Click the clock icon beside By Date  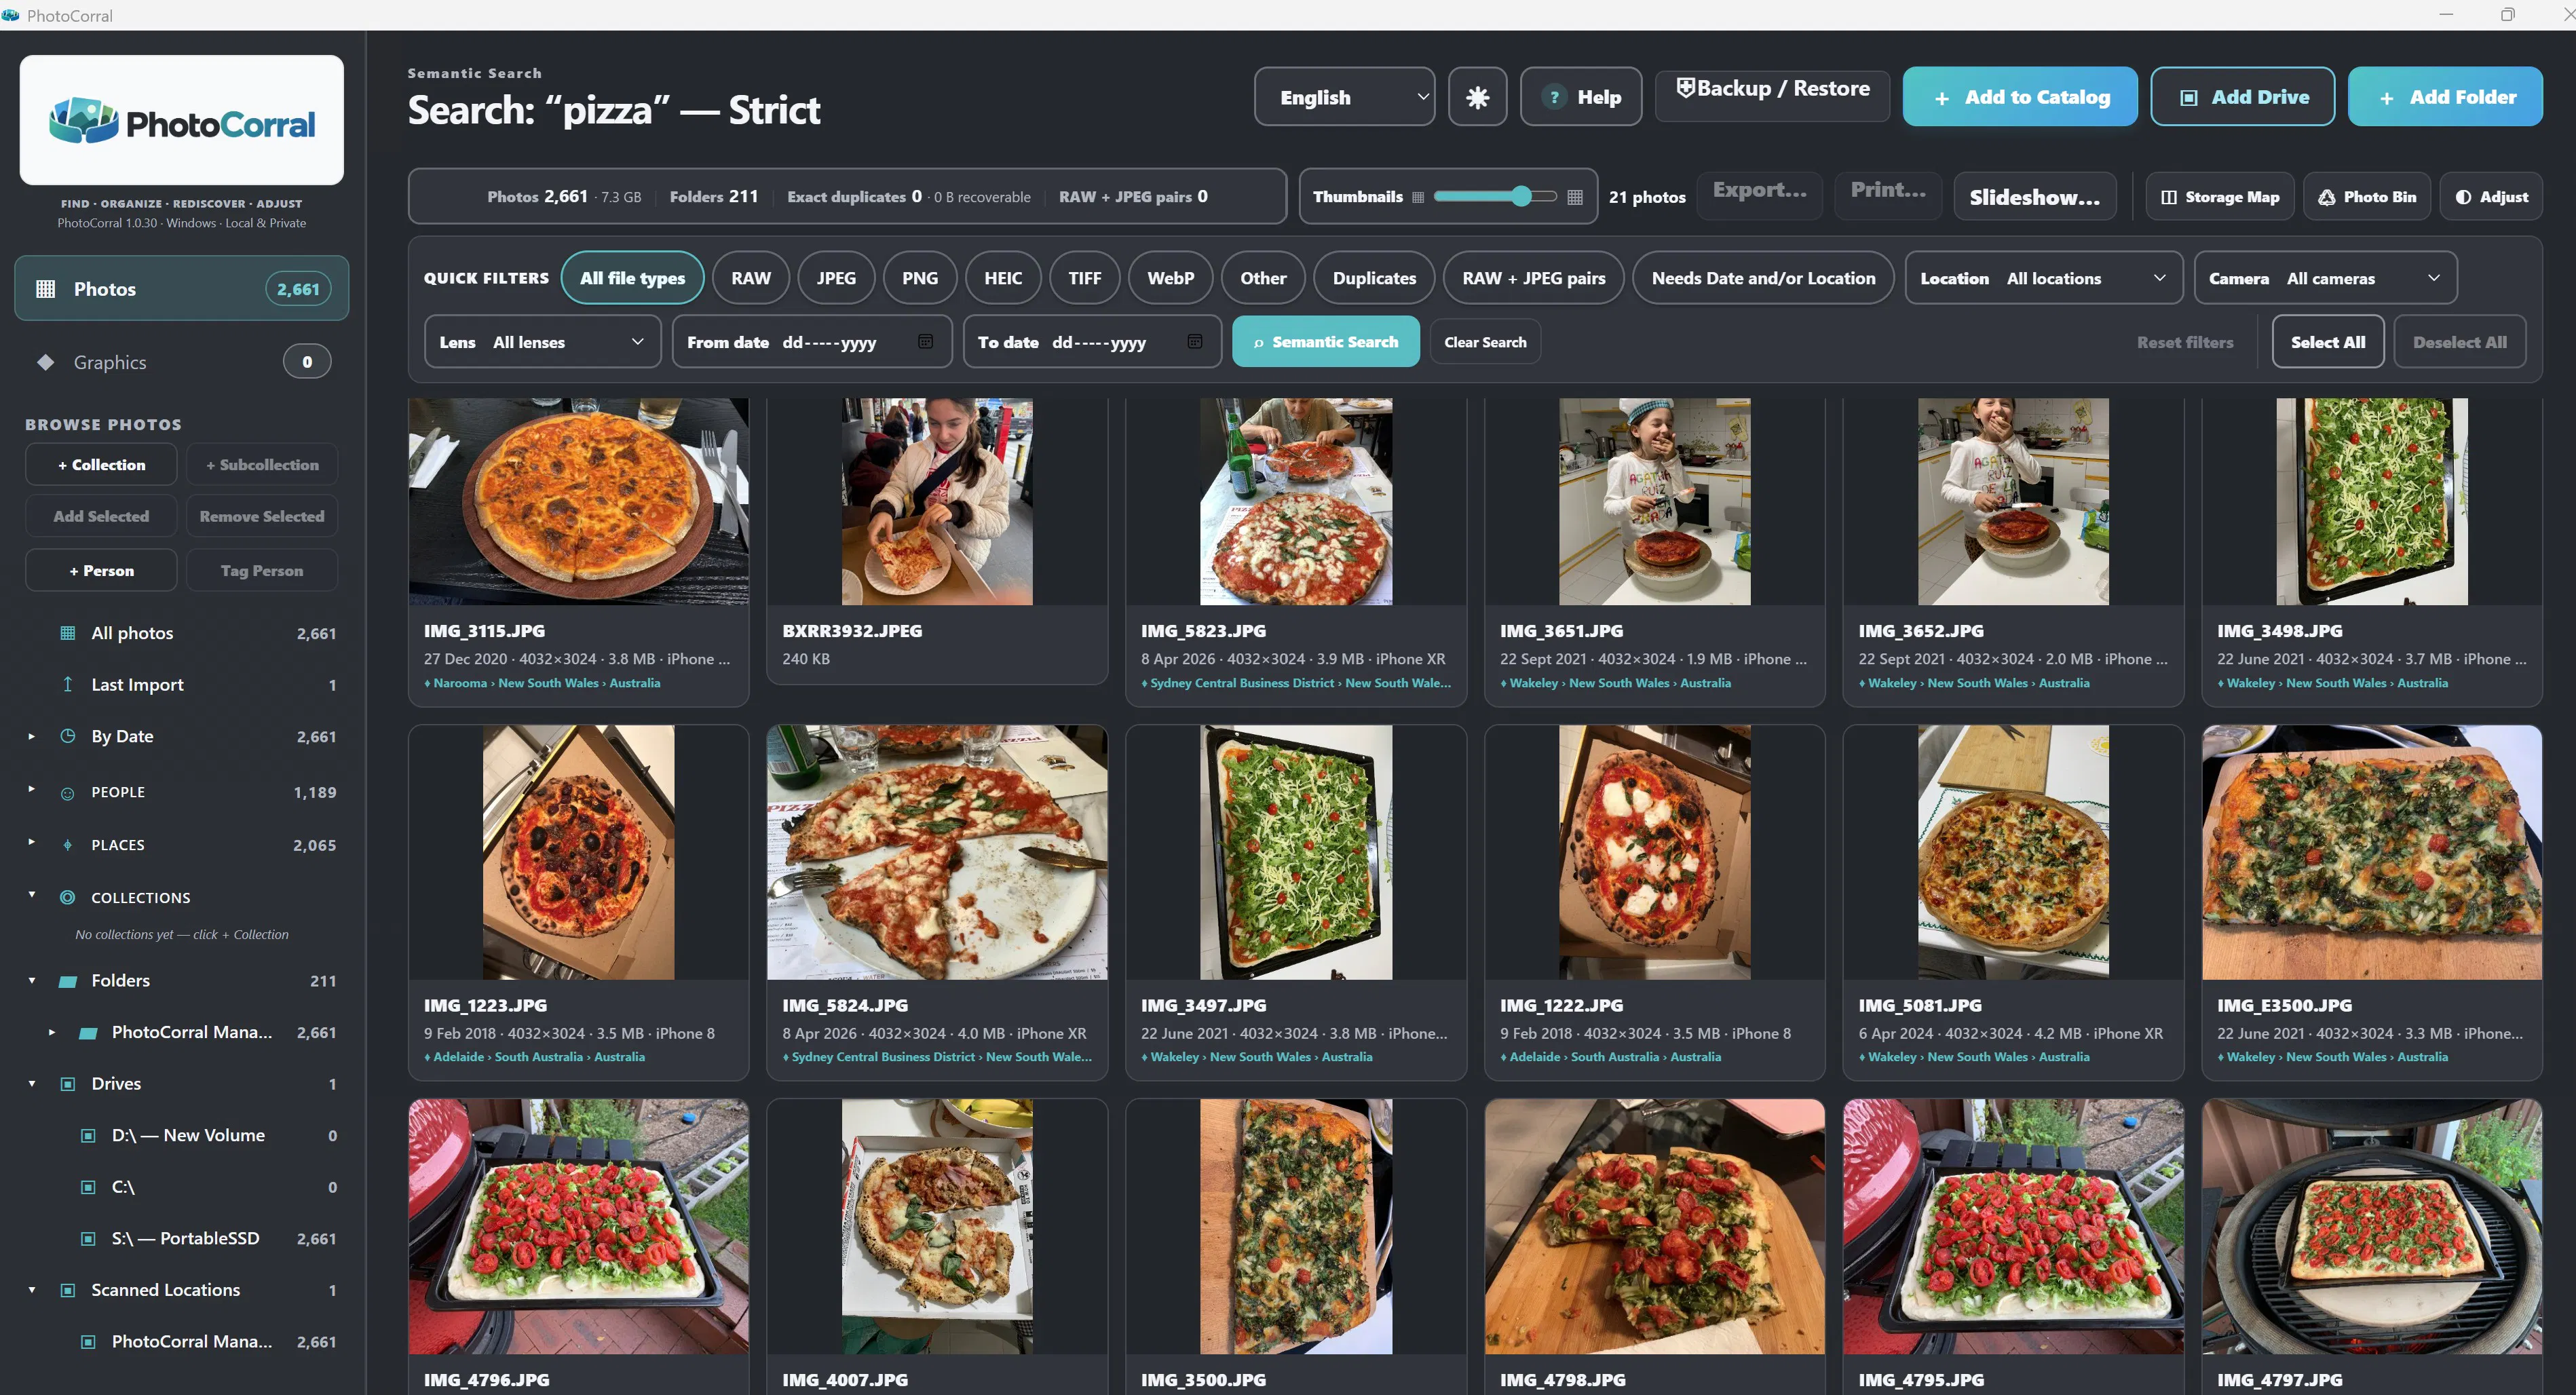tap(68, 736)
